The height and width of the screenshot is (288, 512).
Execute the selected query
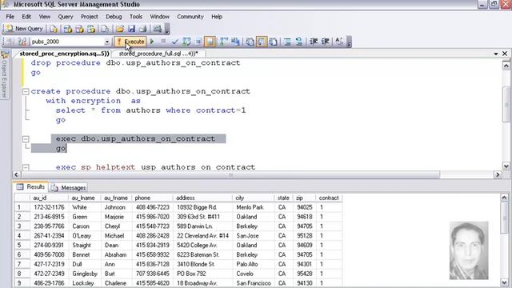click(130, 42)
